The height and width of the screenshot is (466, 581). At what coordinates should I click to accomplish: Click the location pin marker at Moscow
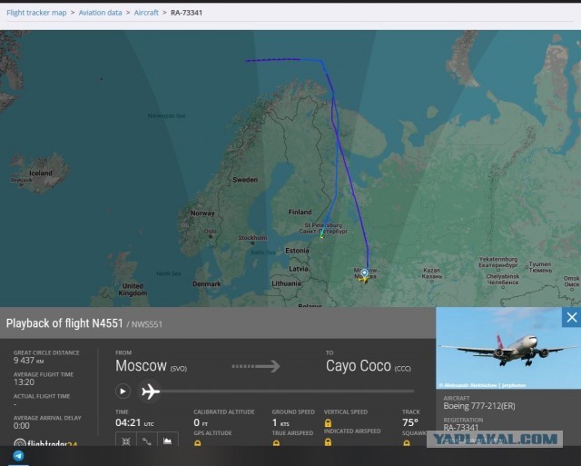[x=364, y=273]
